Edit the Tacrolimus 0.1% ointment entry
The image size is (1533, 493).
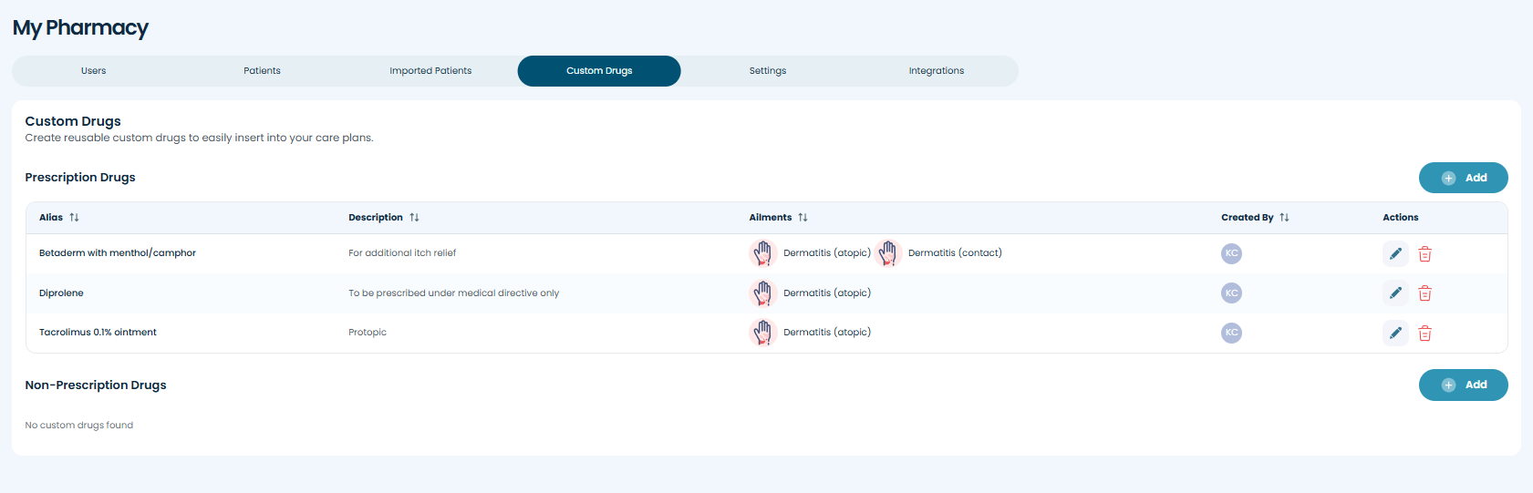click(x=1395, y=334)
